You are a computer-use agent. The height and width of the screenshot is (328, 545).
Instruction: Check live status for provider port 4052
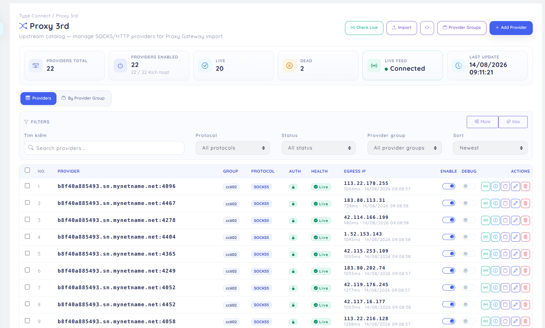click(x=485, y=288)
